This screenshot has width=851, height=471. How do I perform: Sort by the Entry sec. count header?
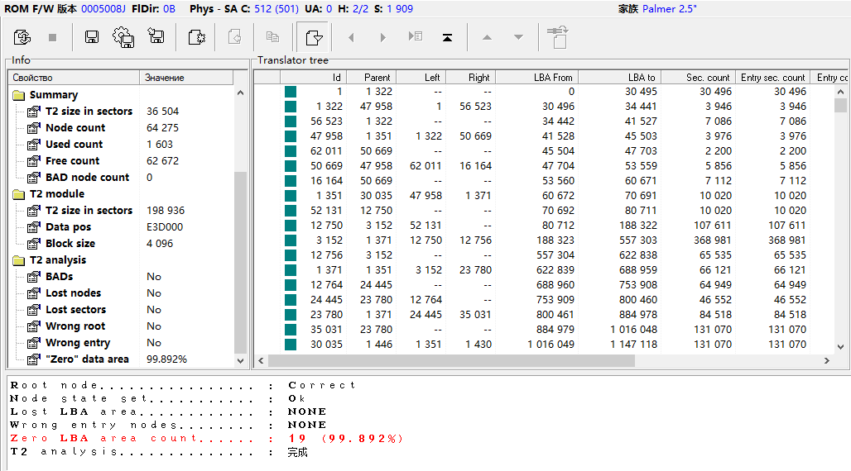773,78
